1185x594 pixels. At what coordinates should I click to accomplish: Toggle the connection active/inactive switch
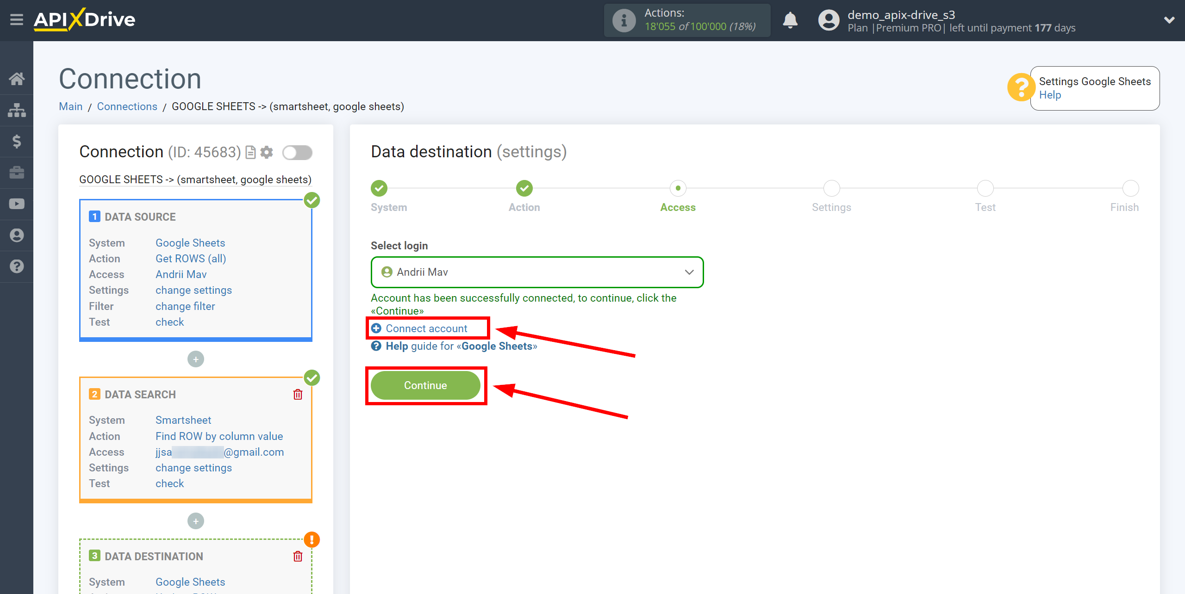(x=296, y=153)
